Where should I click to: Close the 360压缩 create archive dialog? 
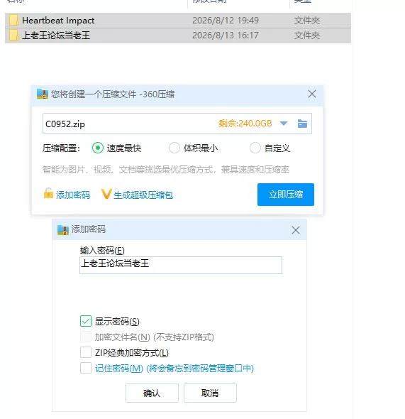[312, 94]
